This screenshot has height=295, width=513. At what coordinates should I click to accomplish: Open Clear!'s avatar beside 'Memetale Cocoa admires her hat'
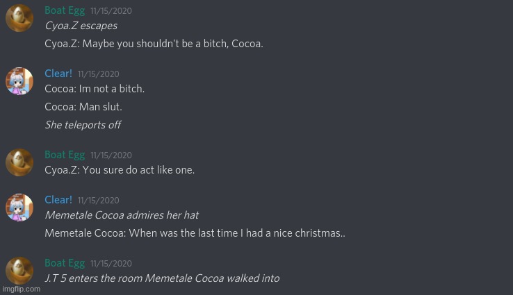click(x=19, y=208)
